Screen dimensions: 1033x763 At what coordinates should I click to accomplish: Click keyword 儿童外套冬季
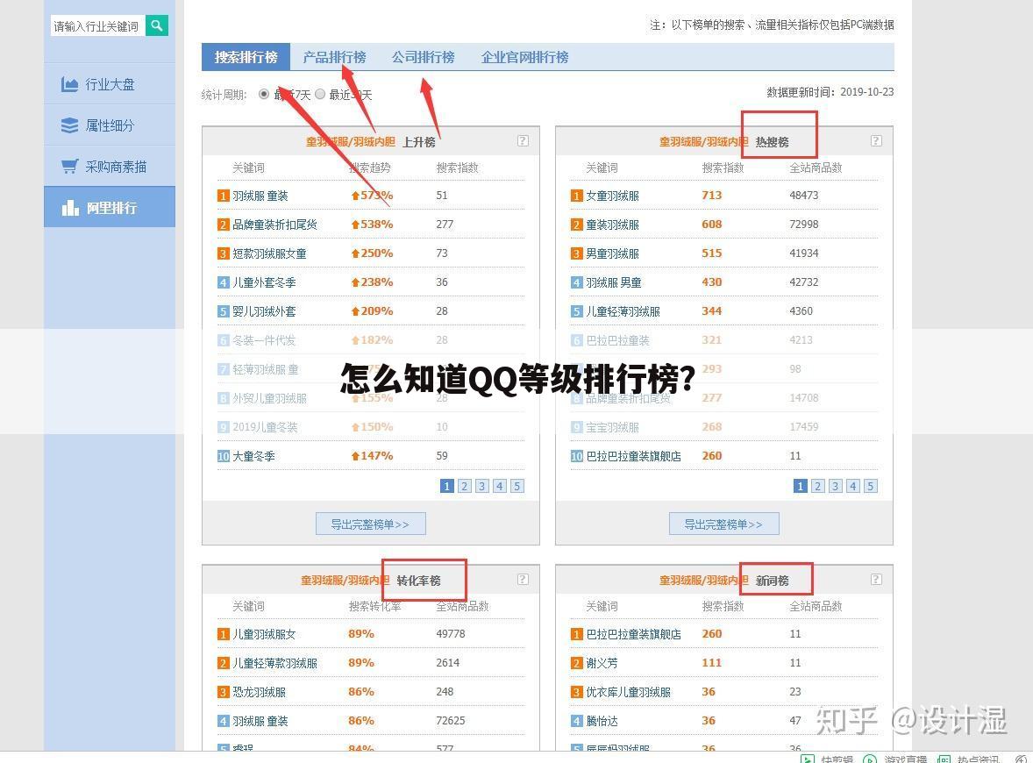pyautogui.click(x=264, y=282)
